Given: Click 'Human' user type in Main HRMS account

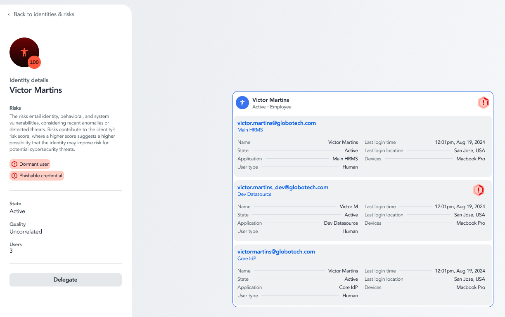Looking at the screenshot, I should click(350, 167).
